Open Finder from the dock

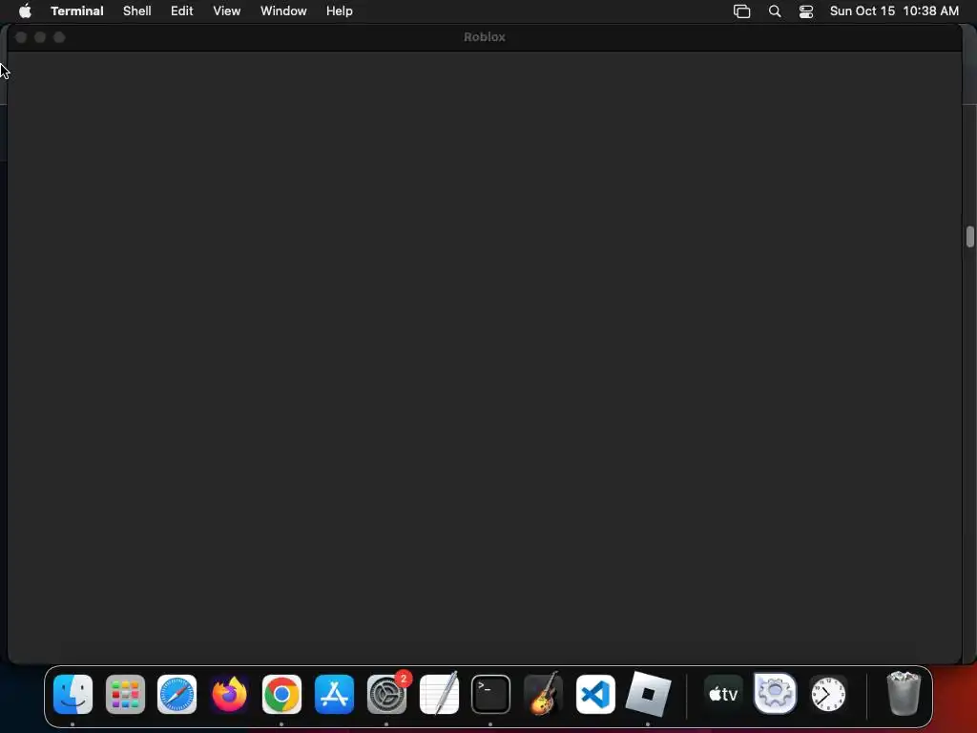(73, 694)
